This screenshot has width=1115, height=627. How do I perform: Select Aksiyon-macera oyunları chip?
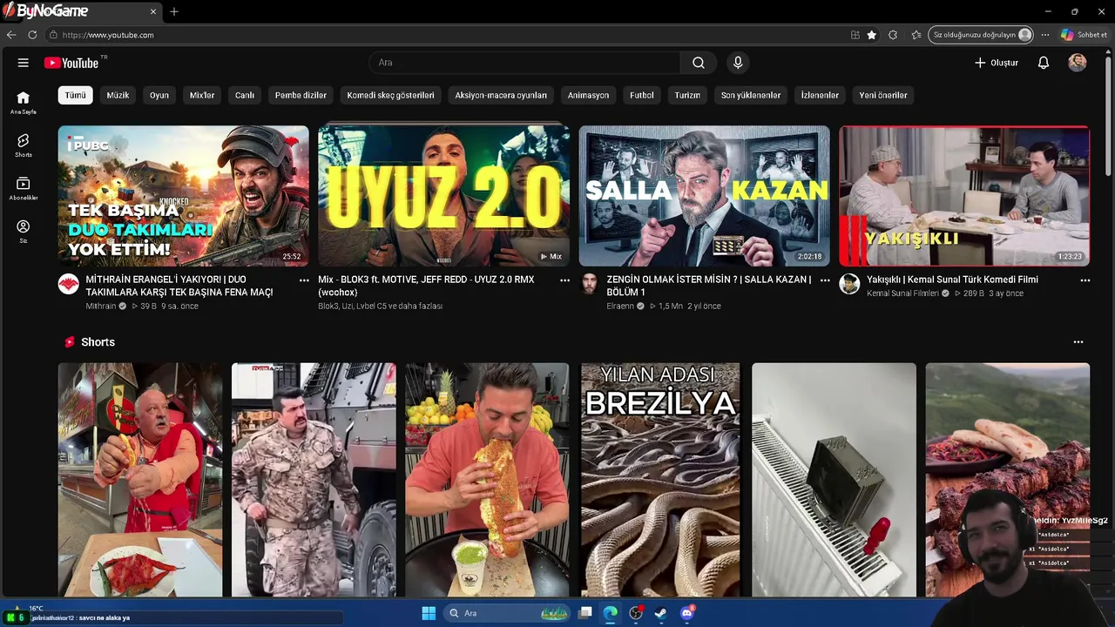click(x=501, y=95)
